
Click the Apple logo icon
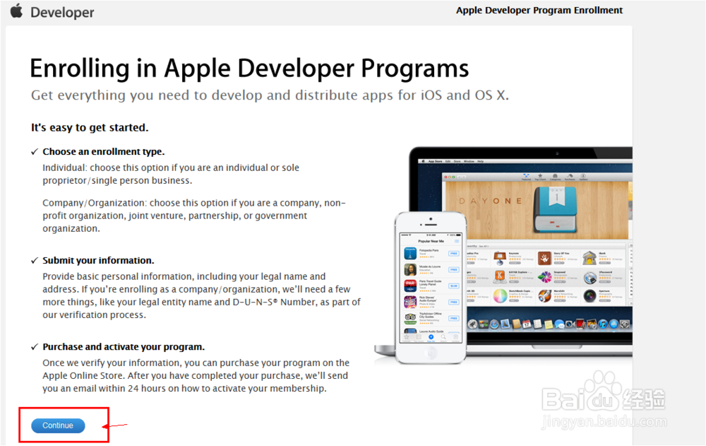[x=17, y=11]
